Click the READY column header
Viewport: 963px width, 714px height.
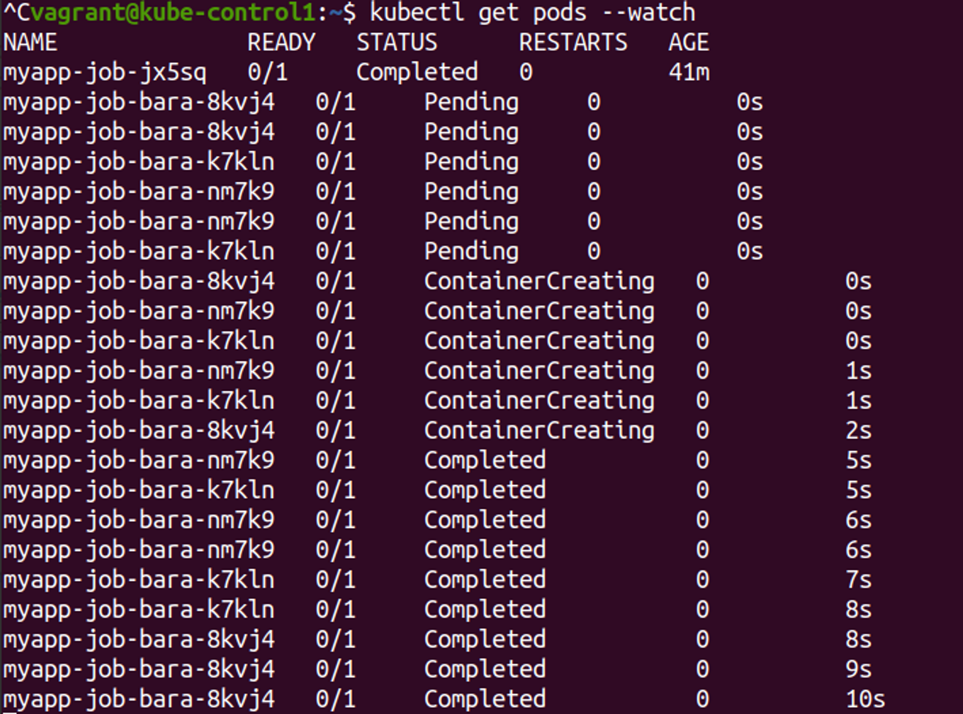(281, 42)
